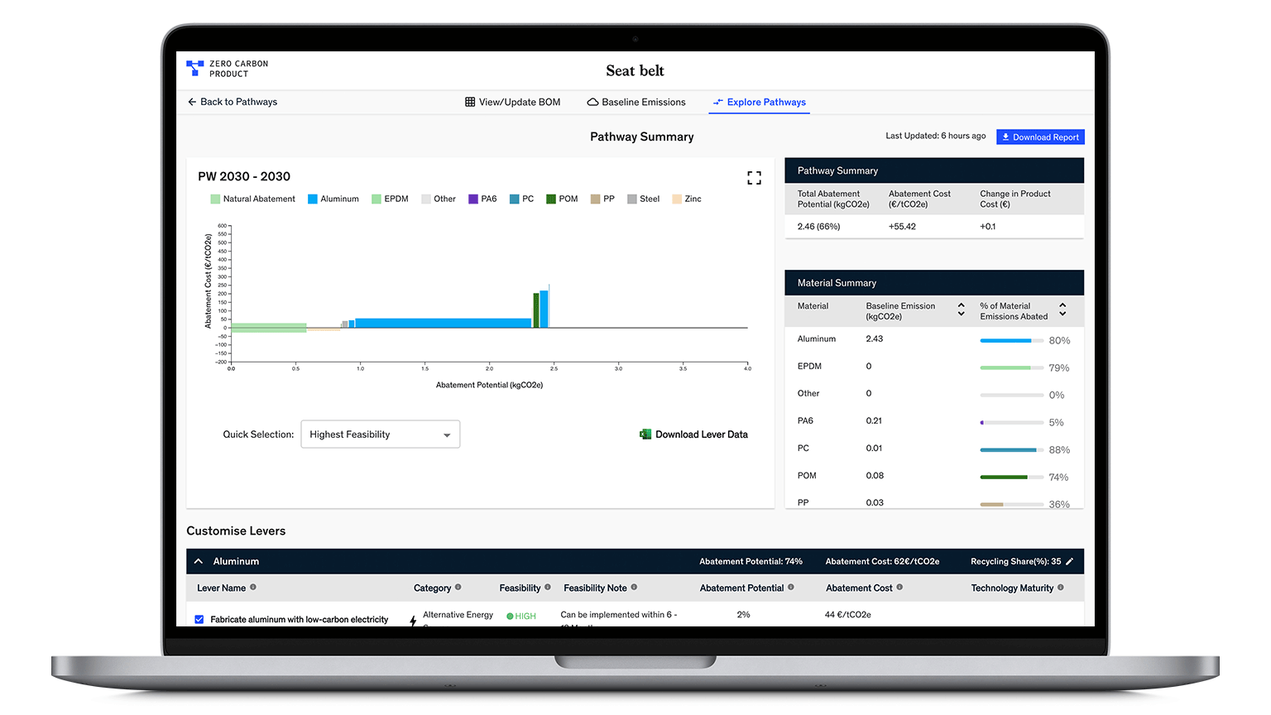Viewport: 1271px width, 715px height.
Task: Open the Quick Selection dropdown
Action: click(380, 434)
